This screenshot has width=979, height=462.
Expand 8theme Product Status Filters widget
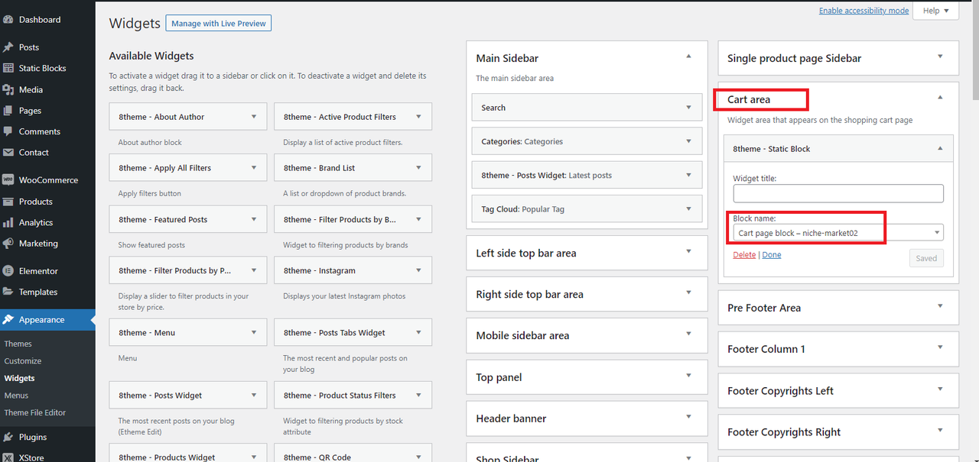pyautogui.click(x=418, y=396)
